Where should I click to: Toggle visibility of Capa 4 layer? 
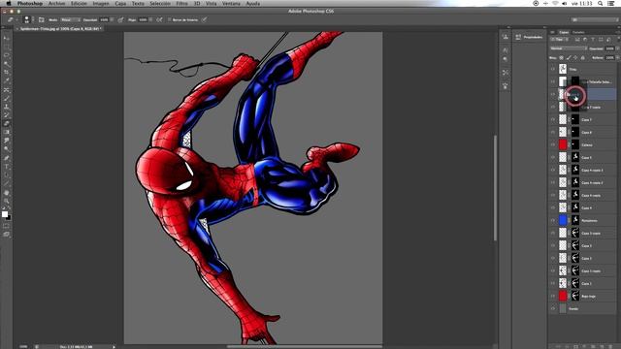click(x=553, y=207)
